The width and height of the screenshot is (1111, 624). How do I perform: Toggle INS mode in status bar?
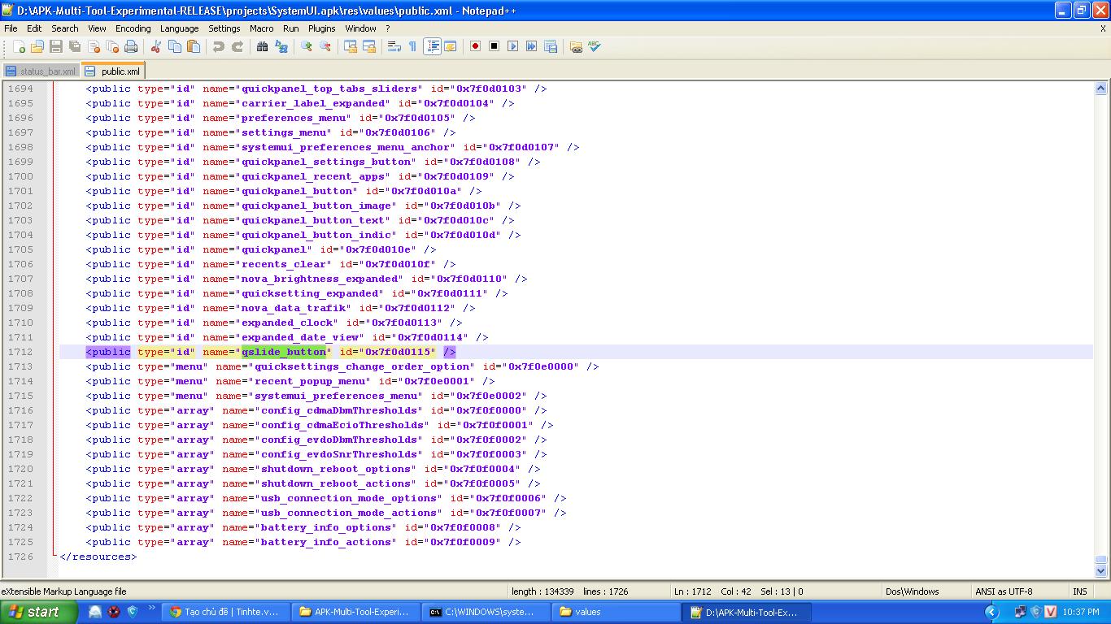tap(1080, 591)
